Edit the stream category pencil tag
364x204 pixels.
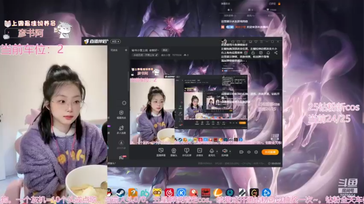(x=146, y=55)
